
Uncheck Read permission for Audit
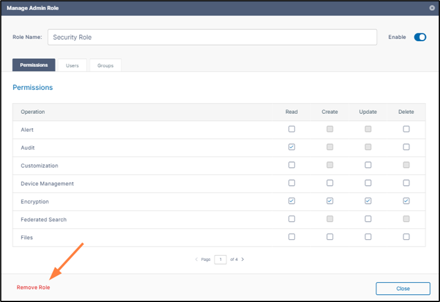coord(292,147)
